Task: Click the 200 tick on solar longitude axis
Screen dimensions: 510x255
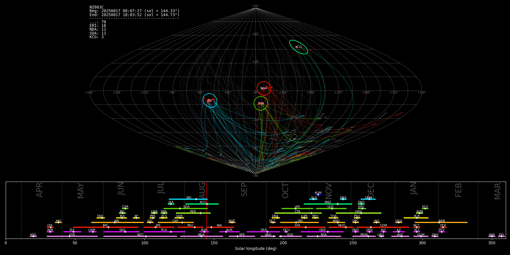Action: [283, 243]
